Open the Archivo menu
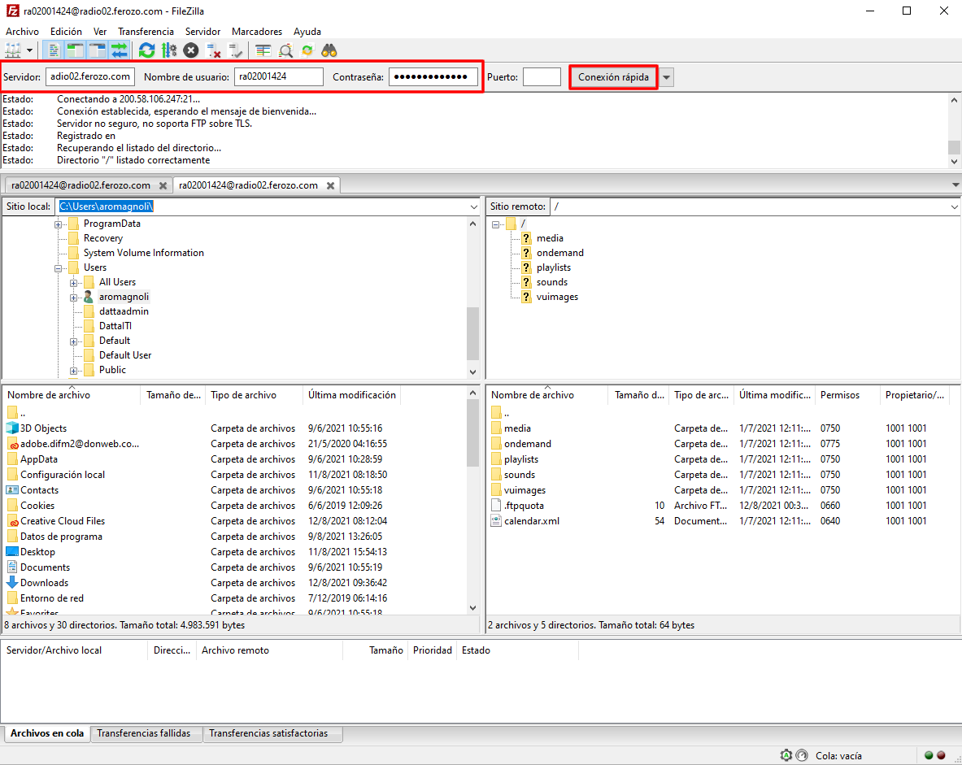Viewport: 962px width, 765px height. [x=22, y=31]
